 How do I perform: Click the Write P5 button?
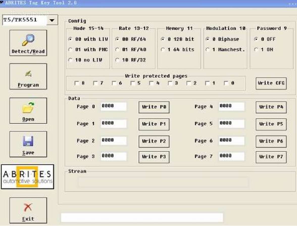(x=271, y=124)
